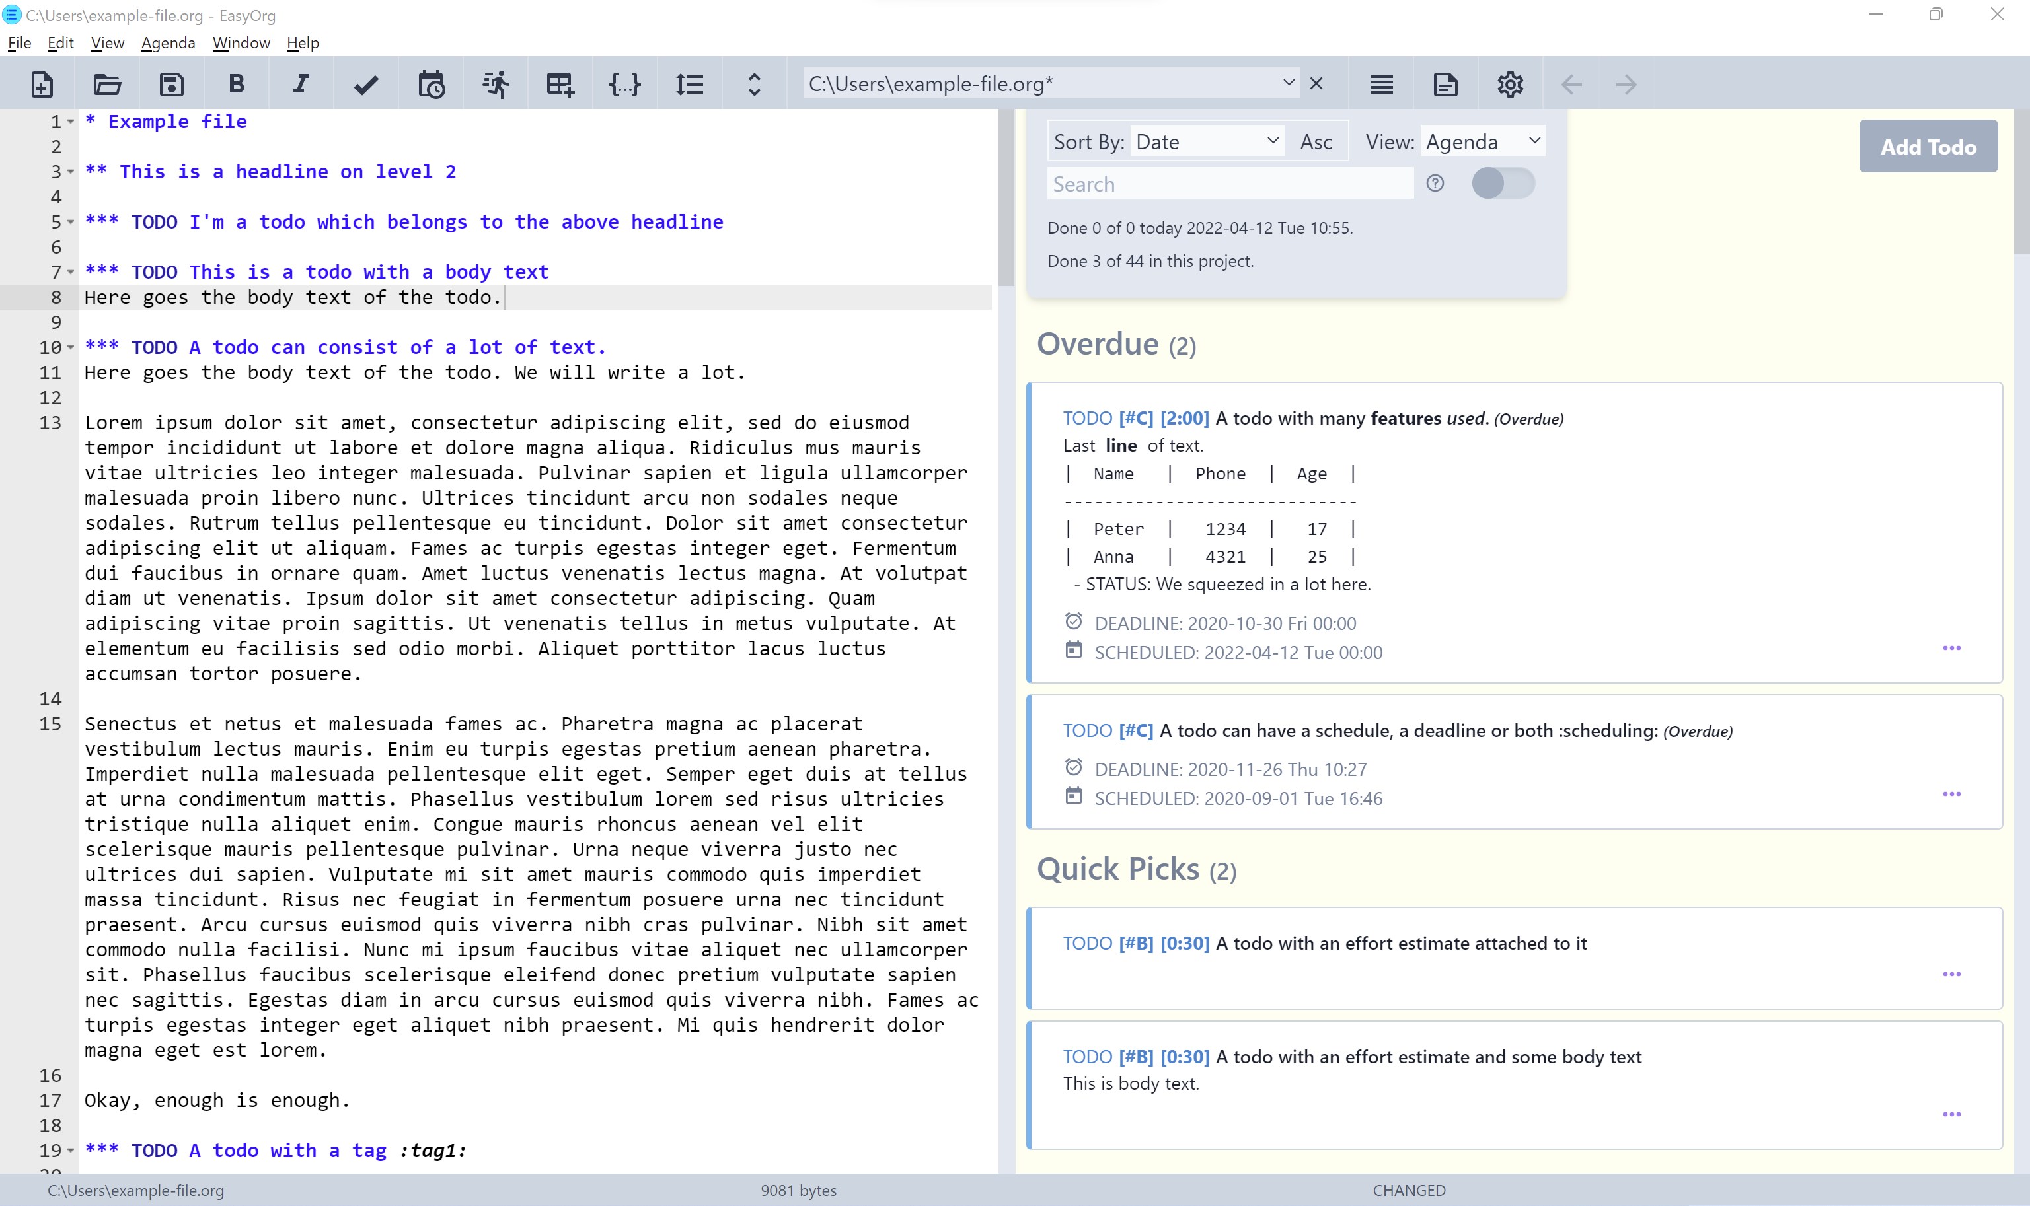The width and height of the screenshot is (2030, 1206).
Task: Toggle the switch next to search help
Action: 1503,183
